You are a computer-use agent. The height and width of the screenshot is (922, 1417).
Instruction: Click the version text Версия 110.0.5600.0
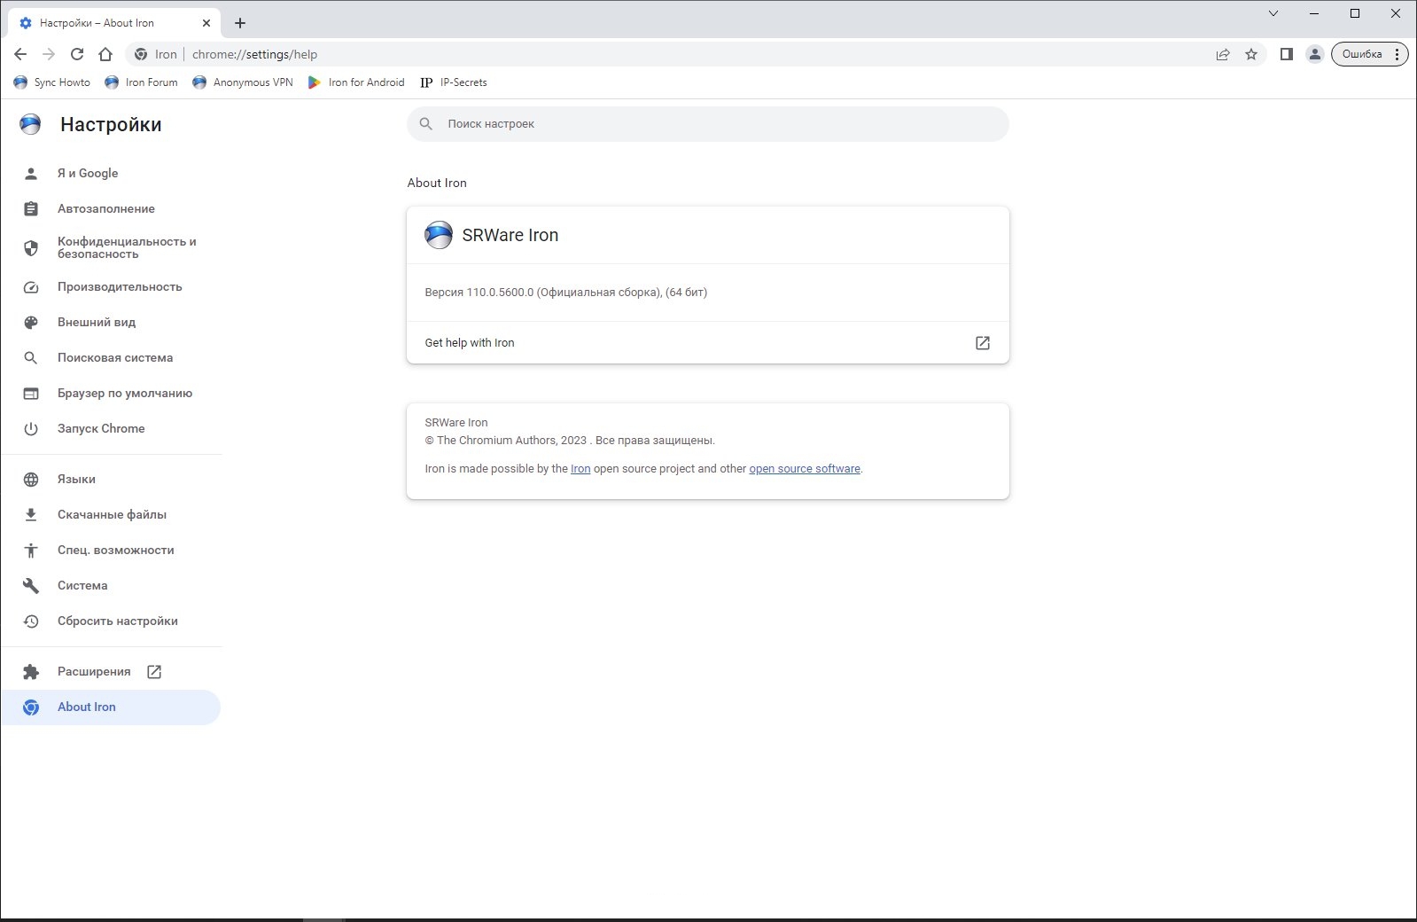coord(565,292)
